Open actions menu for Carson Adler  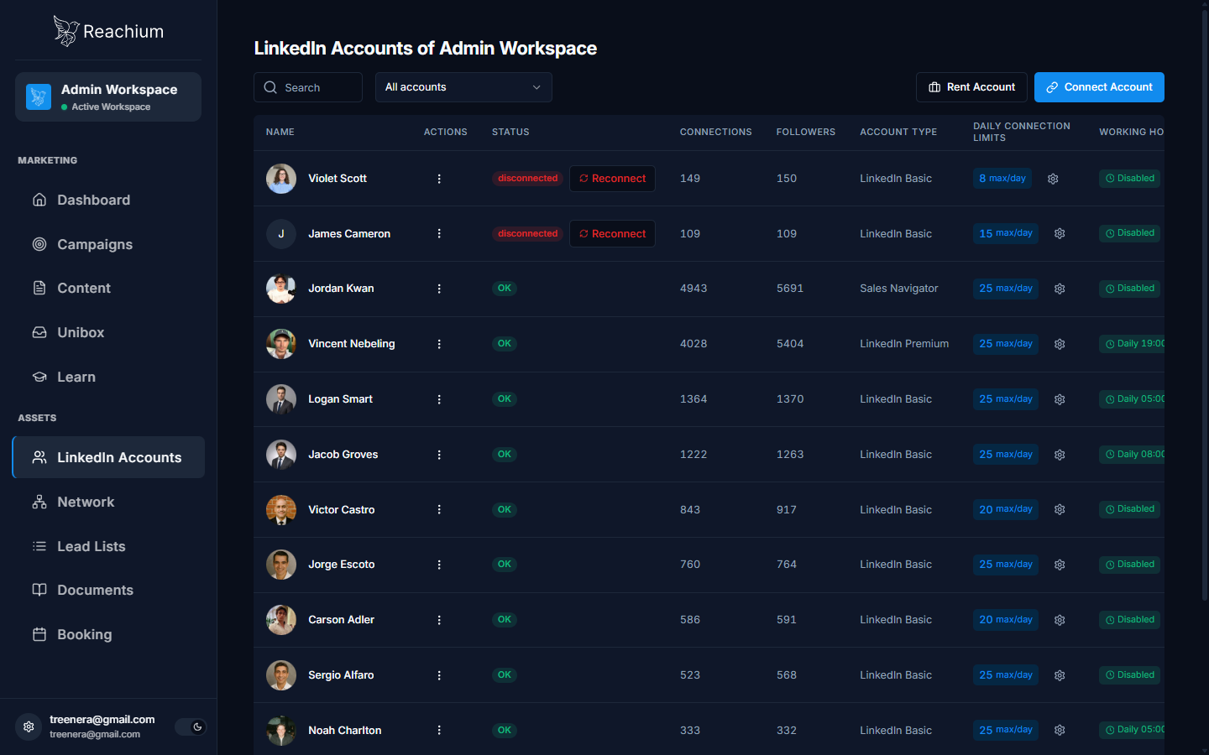point(439,620)
